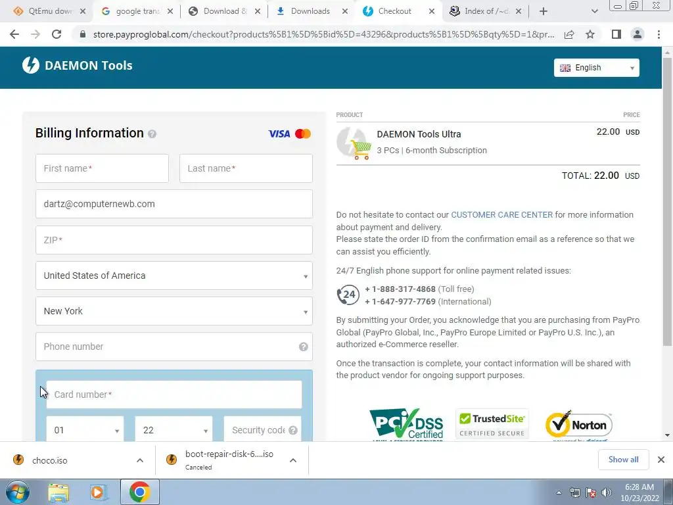Click Show all downloads button

pos(623,460)
